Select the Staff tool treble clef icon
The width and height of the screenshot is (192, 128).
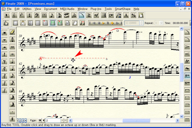pos(15,15)
